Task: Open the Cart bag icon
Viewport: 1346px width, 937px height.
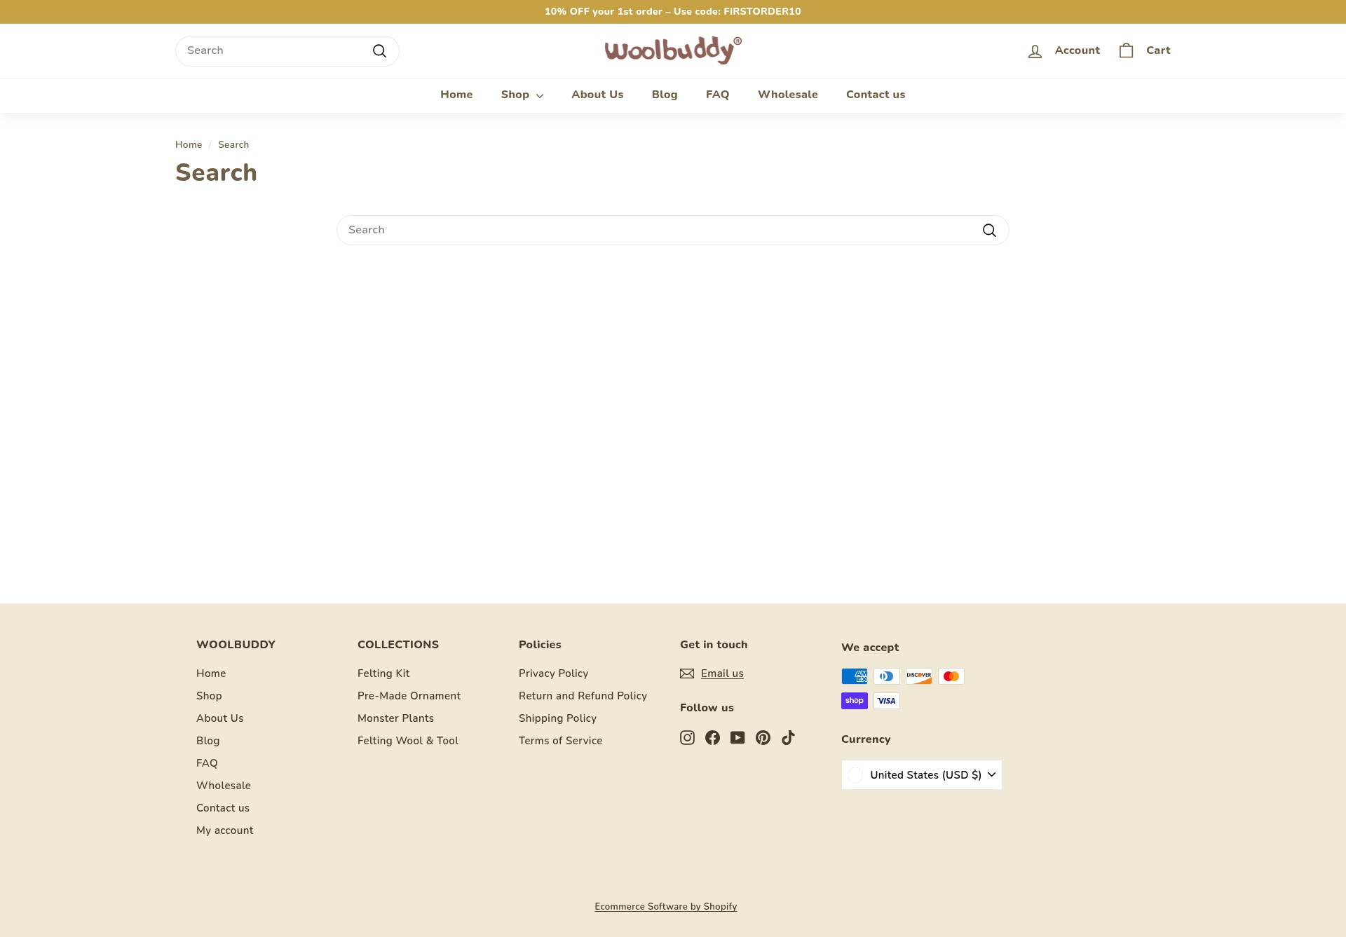Action: [x=1126, y=50]
